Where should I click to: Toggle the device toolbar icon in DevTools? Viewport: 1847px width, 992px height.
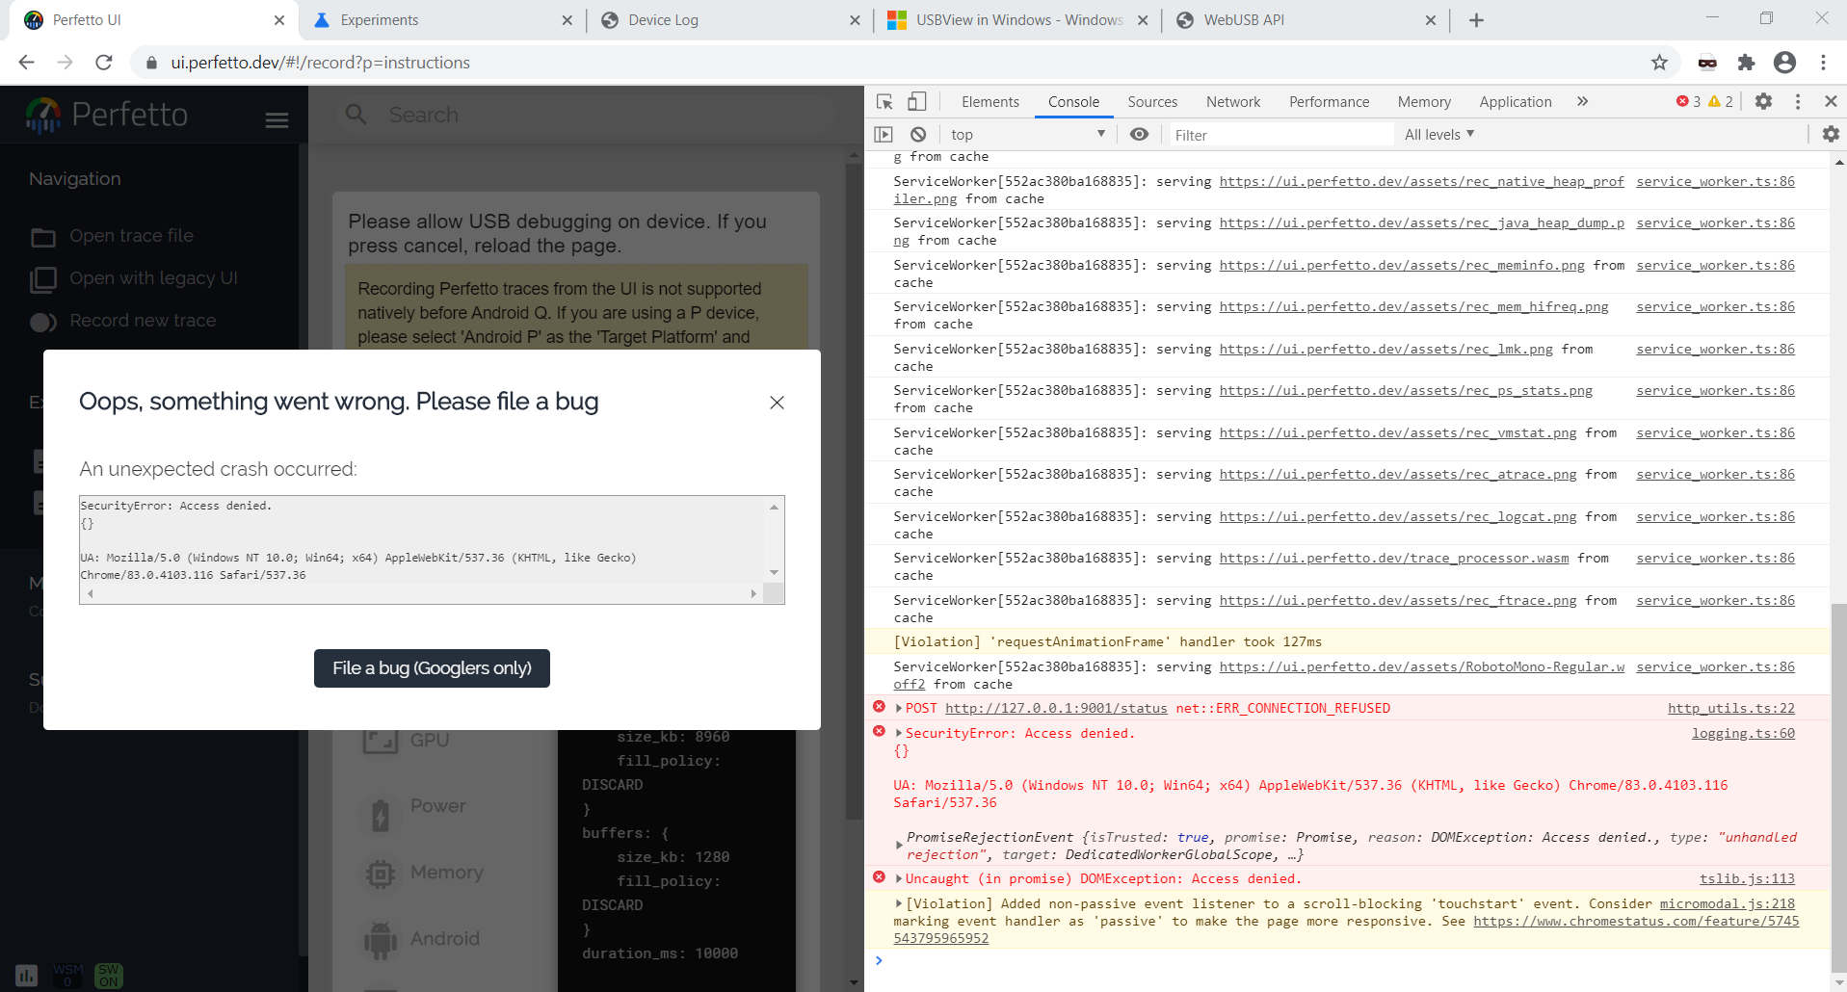pyautogui.click(x=917, y=101)
